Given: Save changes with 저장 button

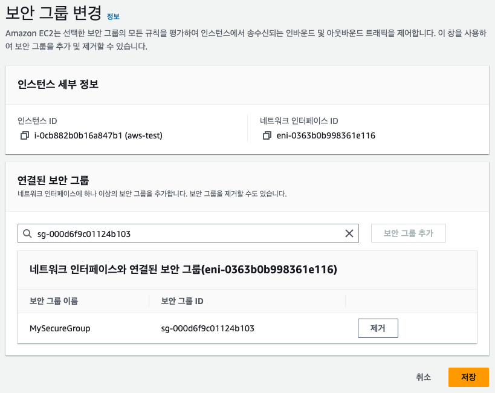Looking at the screenshot, I should (x=468, y=377).
